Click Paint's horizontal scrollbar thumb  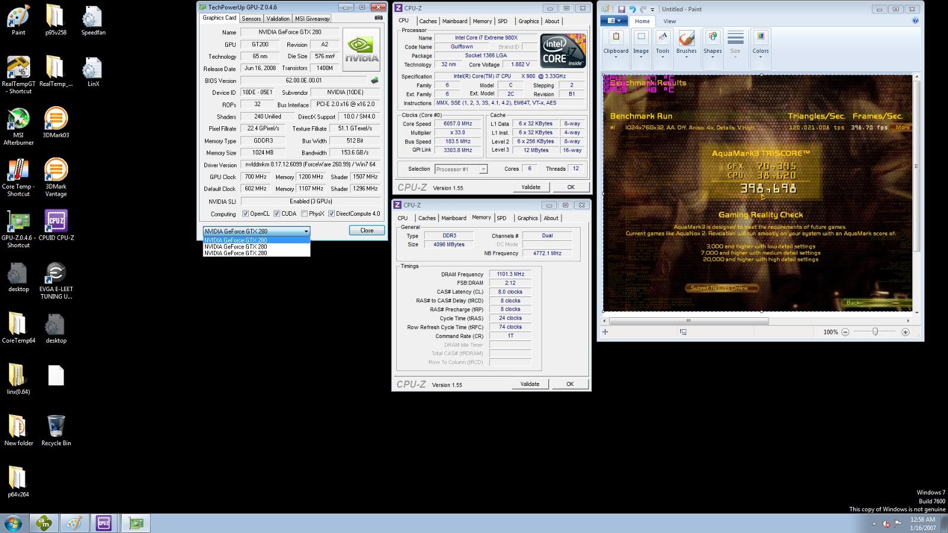pyautogui.click(x=688, y=321)
